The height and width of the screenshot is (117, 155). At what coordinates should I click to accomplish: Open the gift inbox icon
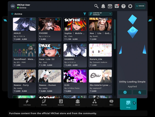tap(117, 6)
